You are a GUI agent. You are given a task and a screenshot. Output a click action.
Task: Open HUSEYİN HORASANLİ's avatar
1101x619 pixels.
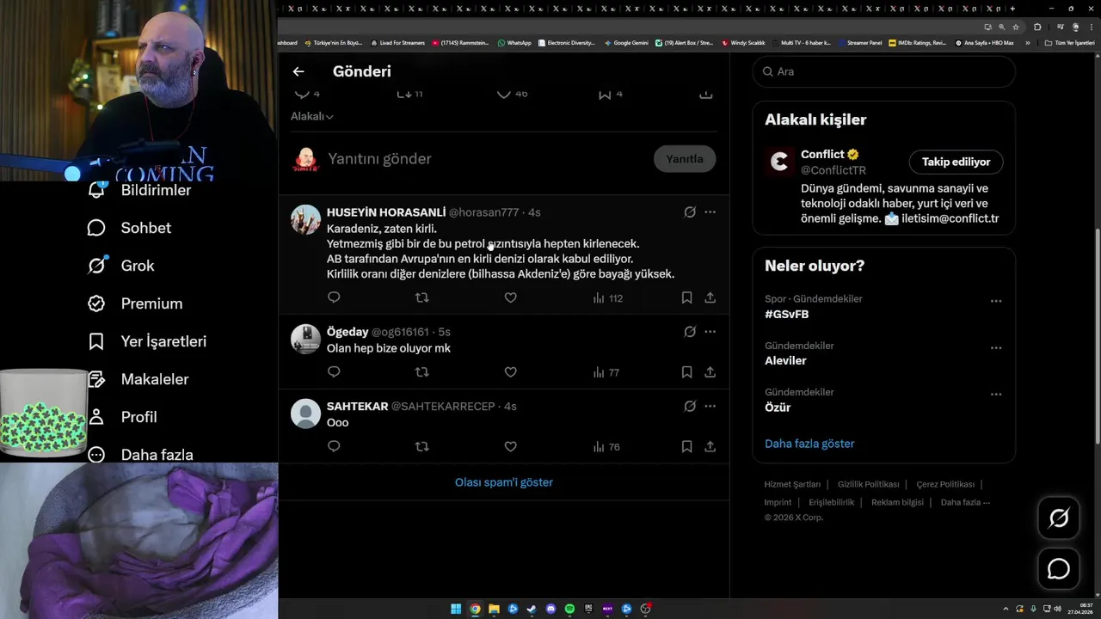305,220
